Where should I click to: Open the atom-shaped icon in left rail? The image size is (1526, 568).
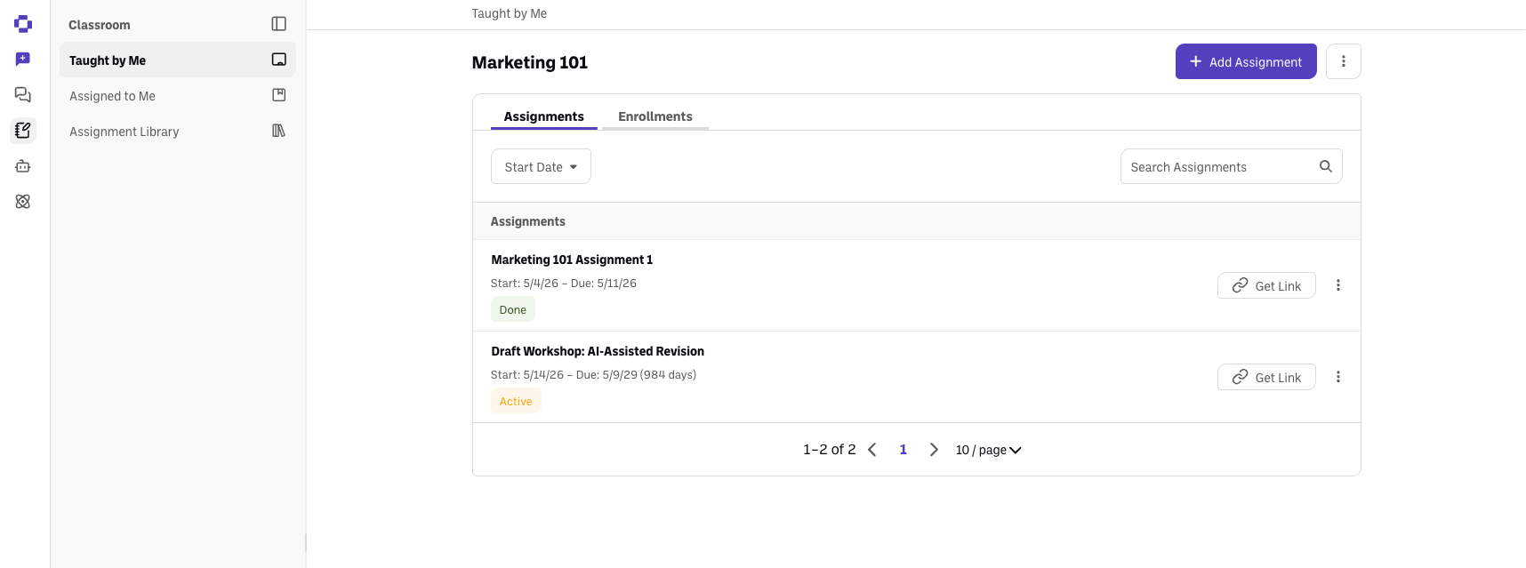(23, 202)
